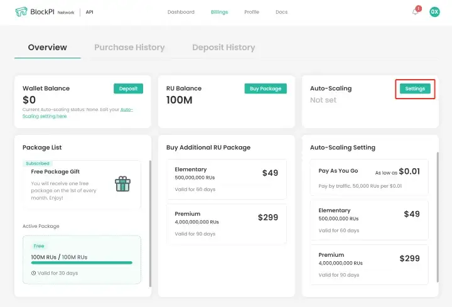Click the Wallet Balance title
Viewport: 452px width, 307px height.
[x=46, y=89]
